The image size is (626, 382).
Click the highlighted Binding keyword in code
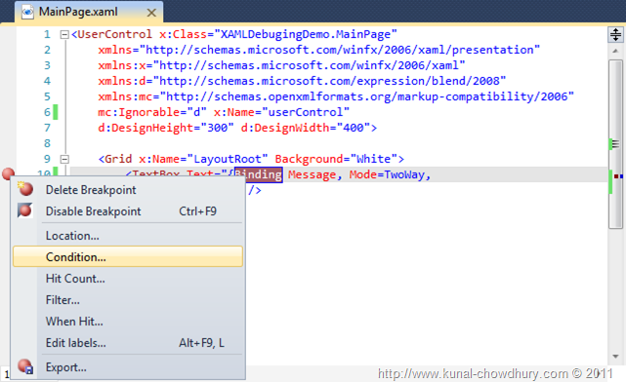click(259, 174)
